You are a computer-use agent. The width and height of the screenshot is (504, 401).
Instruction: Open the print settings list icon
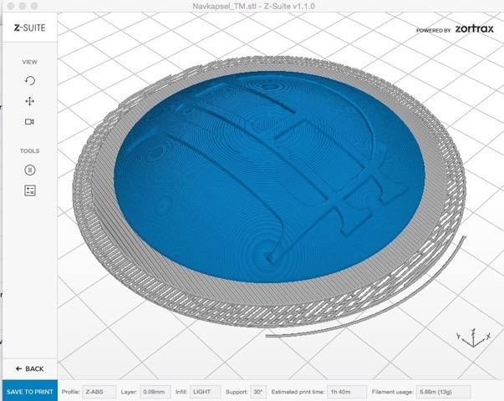point(30,190)
